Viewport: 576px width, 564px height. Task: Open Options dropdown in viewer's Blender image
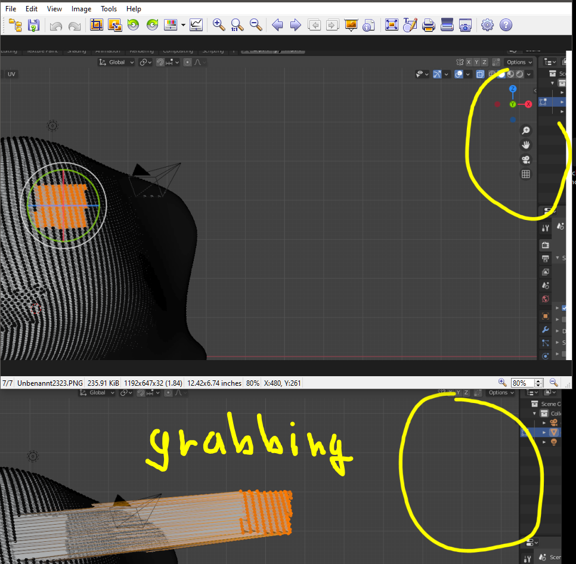point(519,62)
